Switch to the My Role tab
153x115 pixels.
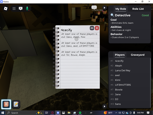click(121, 9)
